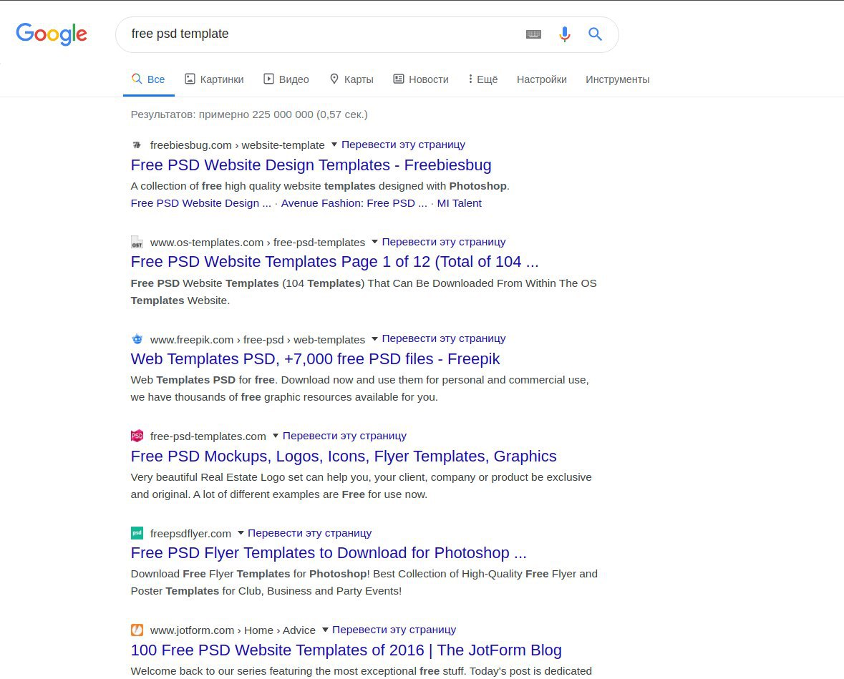Open sitelink 'Avenue Fashion: Free PSD ...'
This screenshot has height=679, width=844.
pos(354,203)
